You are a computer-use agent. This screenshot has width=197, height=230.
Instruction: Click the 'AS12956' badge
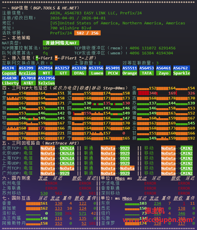coord(46,78)
